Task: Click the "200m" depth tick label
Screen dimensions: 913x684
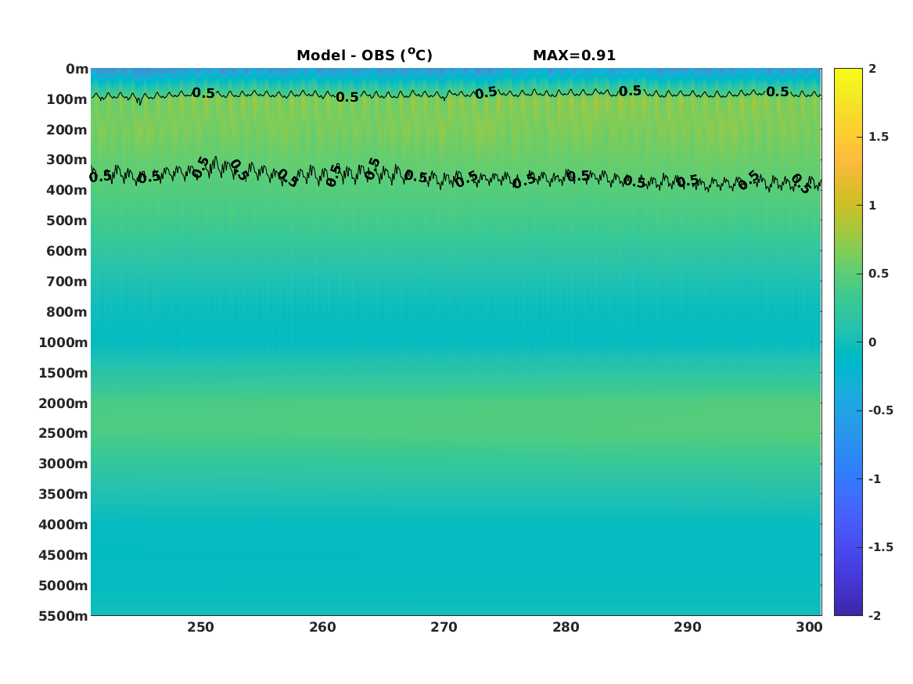Action: point(66,130)
